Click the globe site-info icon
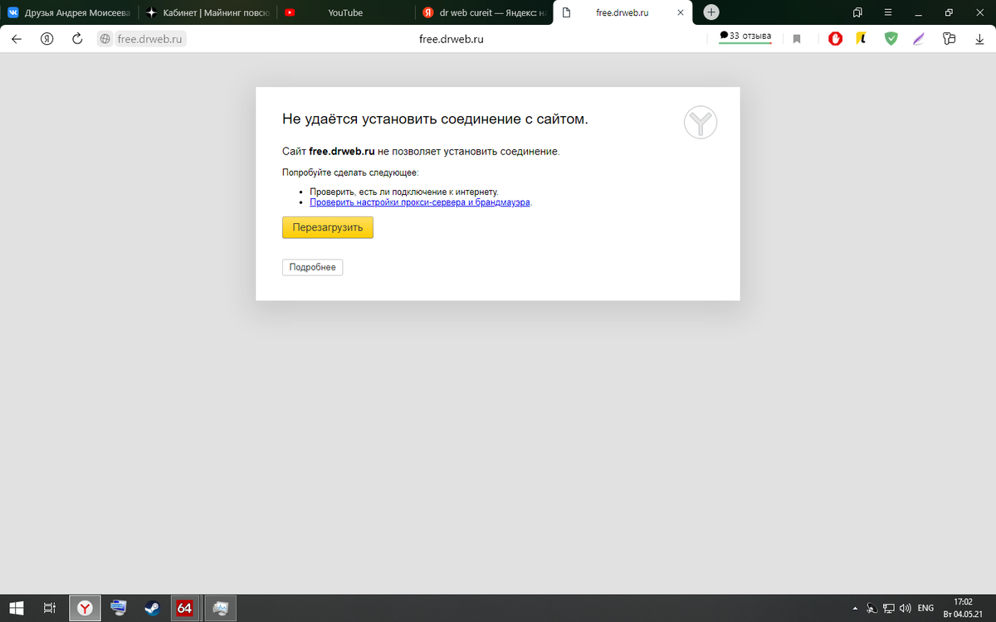 pos(105,38)
